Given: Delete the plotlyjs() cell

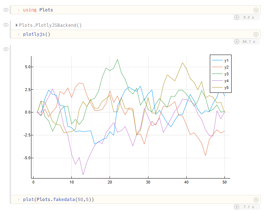Looking at the screenshot, I should coord(256,34).
